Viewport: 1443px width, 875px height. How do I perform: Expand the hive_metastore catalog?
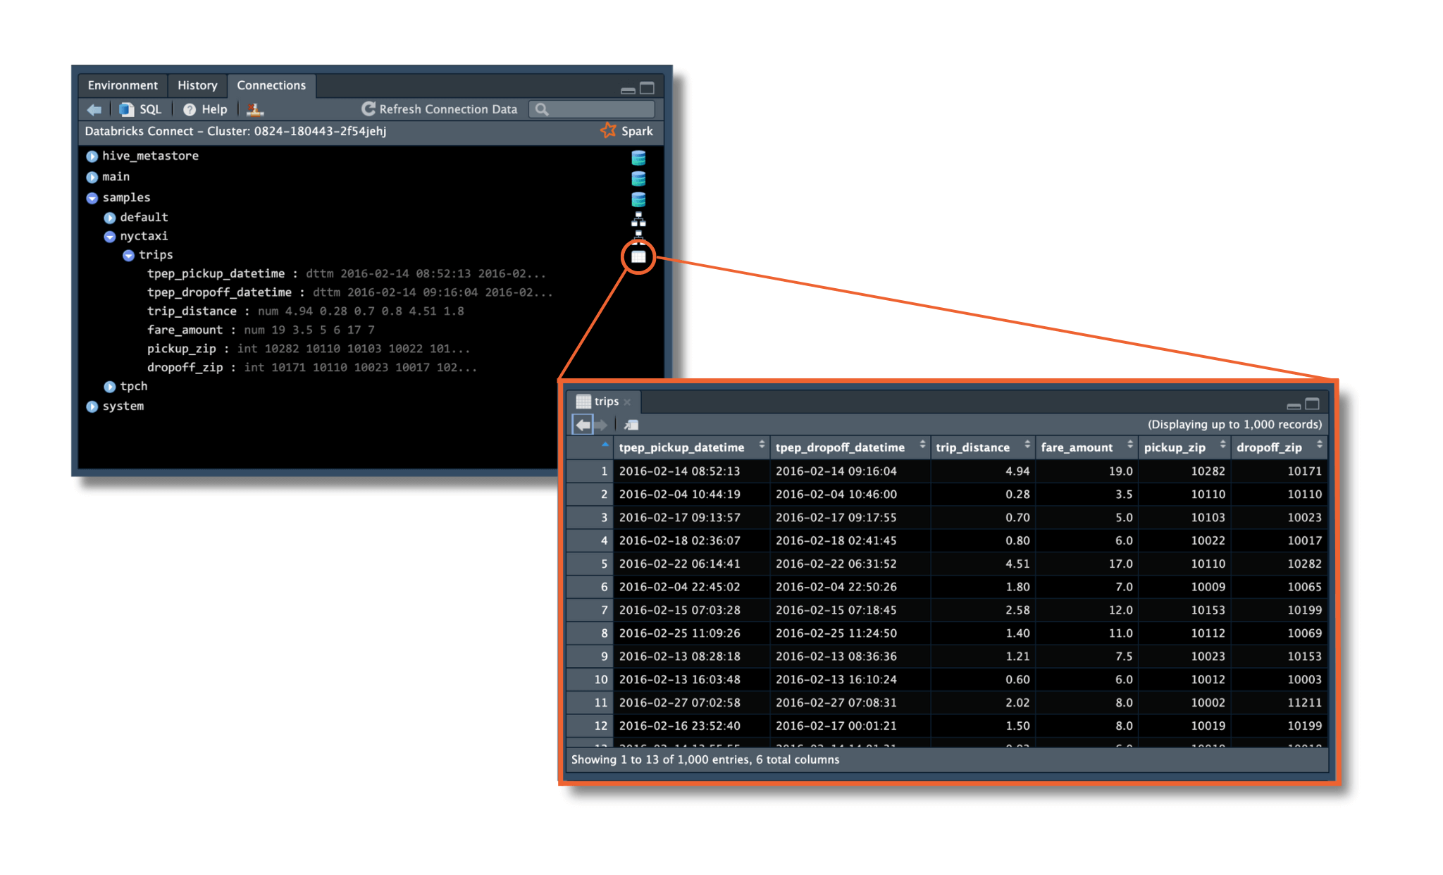coord(92,156)
